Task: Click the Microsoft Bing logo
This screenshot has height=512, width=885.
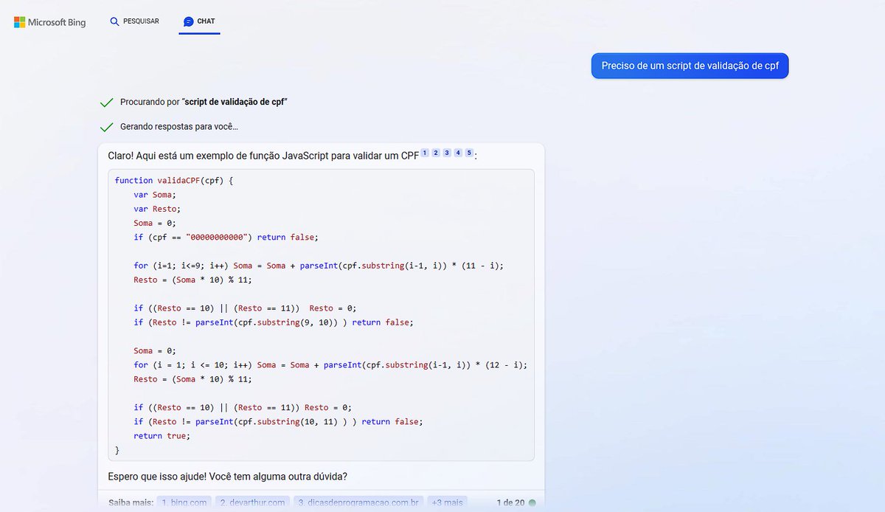Action: click(50, 22)
